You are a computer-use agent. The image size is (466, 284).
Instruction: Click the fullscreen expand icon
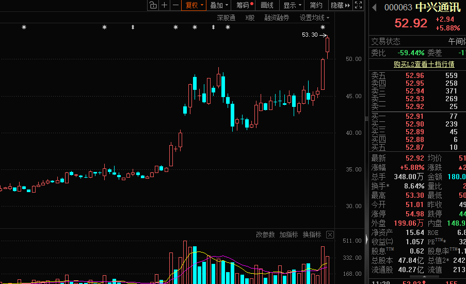(359, 5)
